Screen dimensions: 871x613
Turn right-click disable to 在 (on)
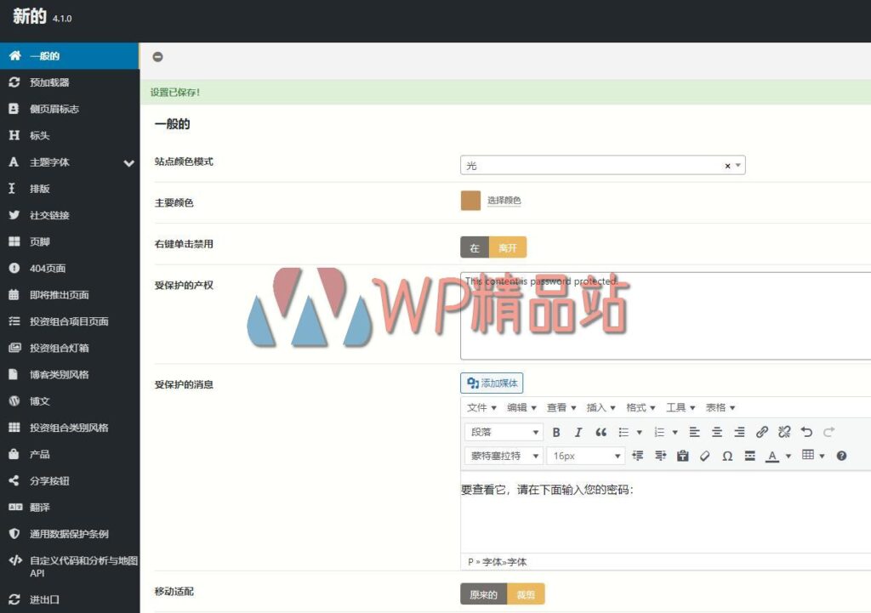[475, 247]
